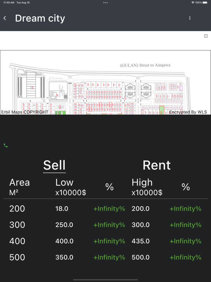Switch to the Rent tab
The width and height of the screenshot is (211, 282).
click(x=156, y=165)
